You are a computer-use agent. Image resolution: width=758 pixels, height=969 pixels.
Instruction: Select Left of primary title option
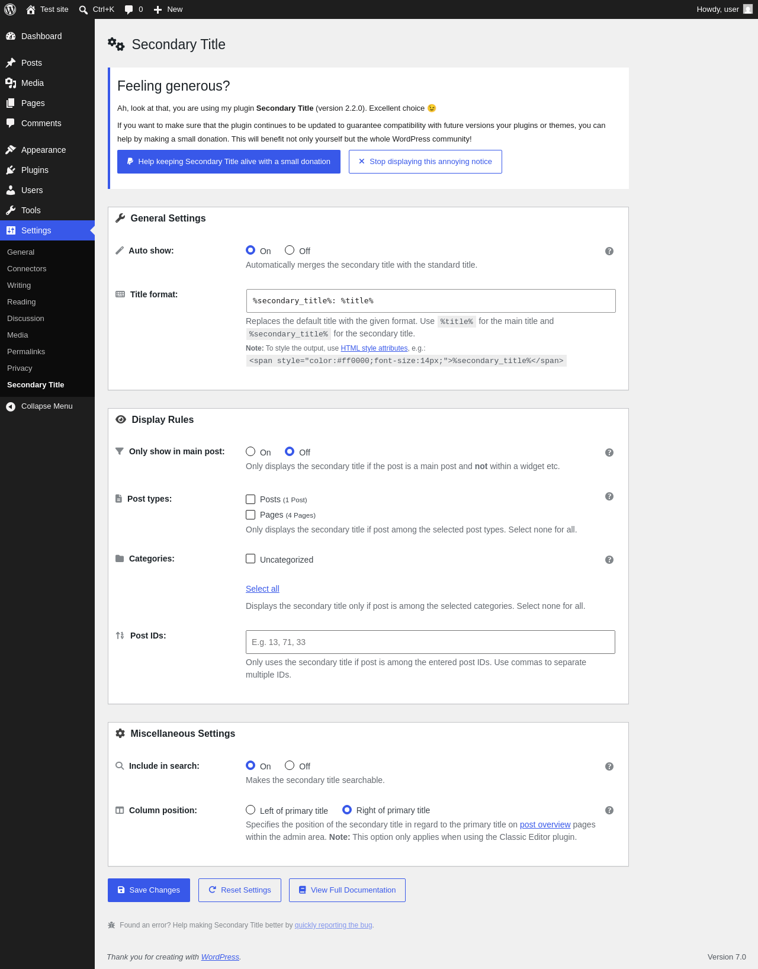pyautogui.click(x=250, y=810)
